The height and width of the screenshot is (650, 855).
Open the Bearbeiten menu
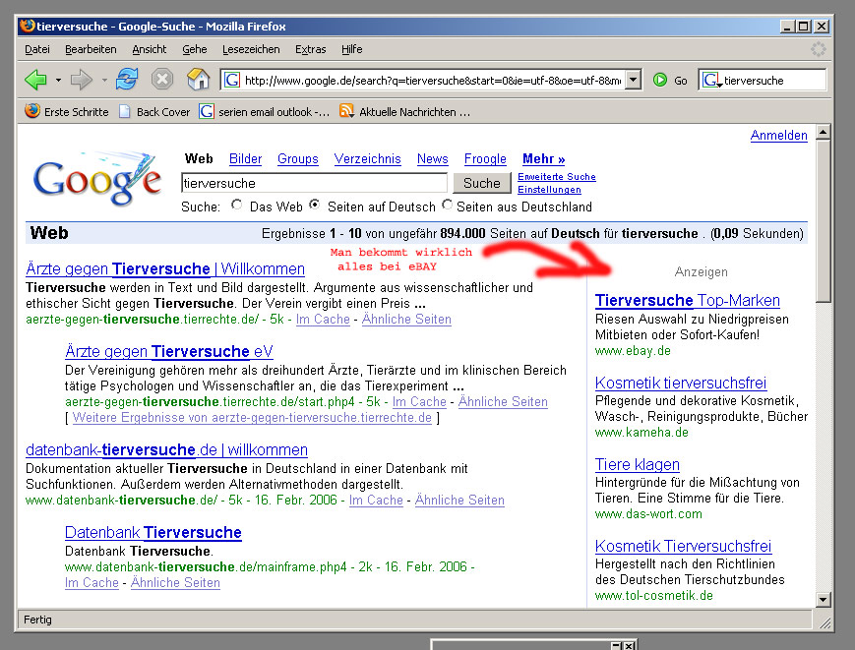pos(91,49)
